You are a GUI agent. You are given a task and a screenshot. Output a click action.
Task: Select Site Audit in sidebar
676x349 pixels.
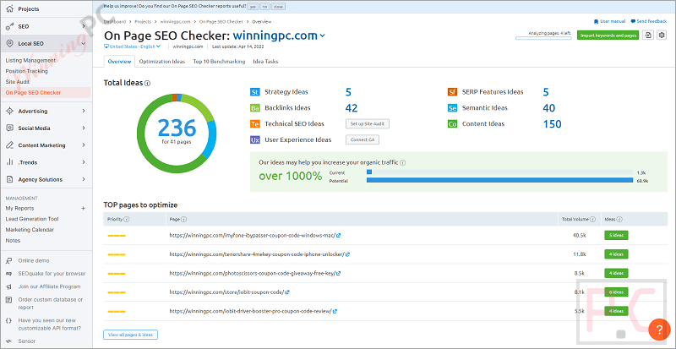pyautogui.click(x=16, y=81)
